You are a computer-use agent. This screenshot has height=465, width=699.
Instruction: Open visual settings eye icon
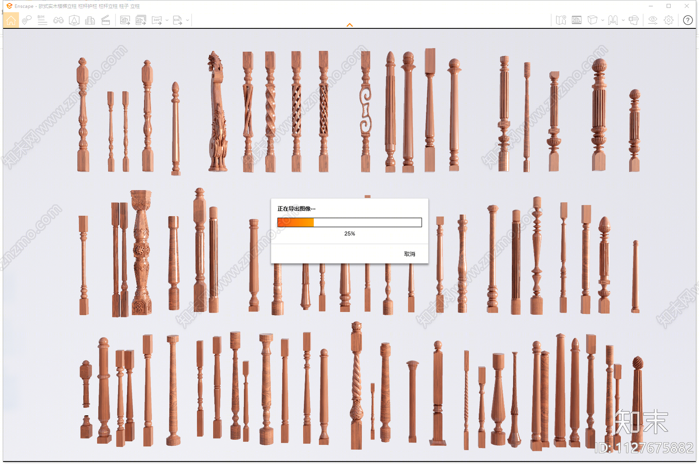tap(653, 20)
